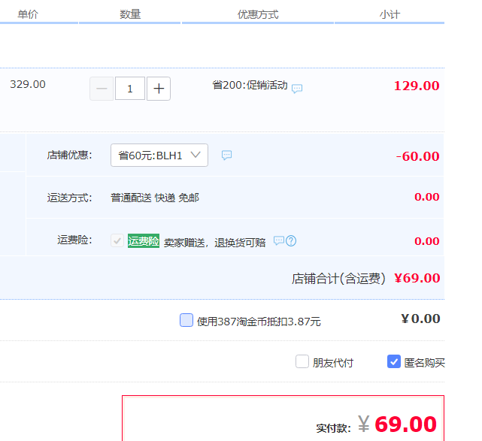The height and width of the screenshot is (441, 482).
Task: Open question mark help icon for 运费险
Action: [291, 241]
